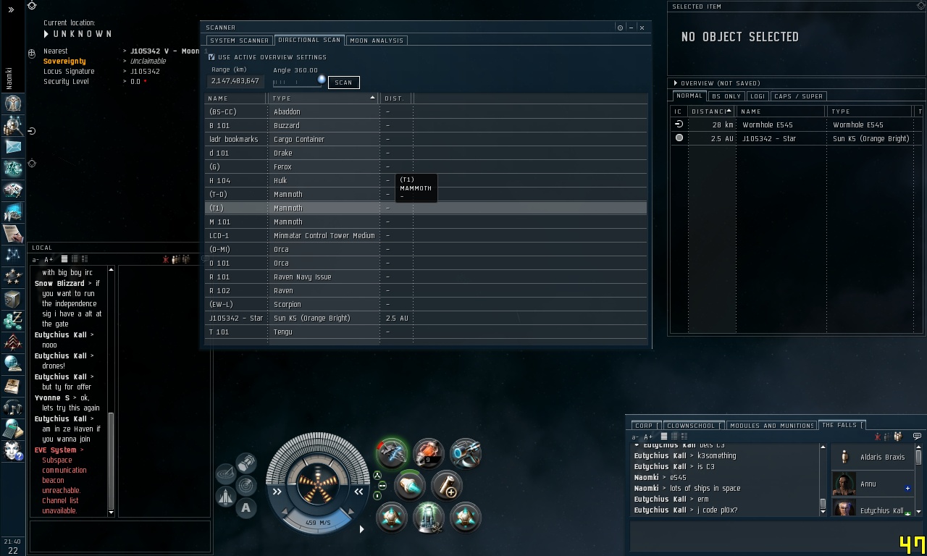The width and height of the screenshot is (927, 556).
Task: Increase Local chat font size A+
Action: coord(49,259)
